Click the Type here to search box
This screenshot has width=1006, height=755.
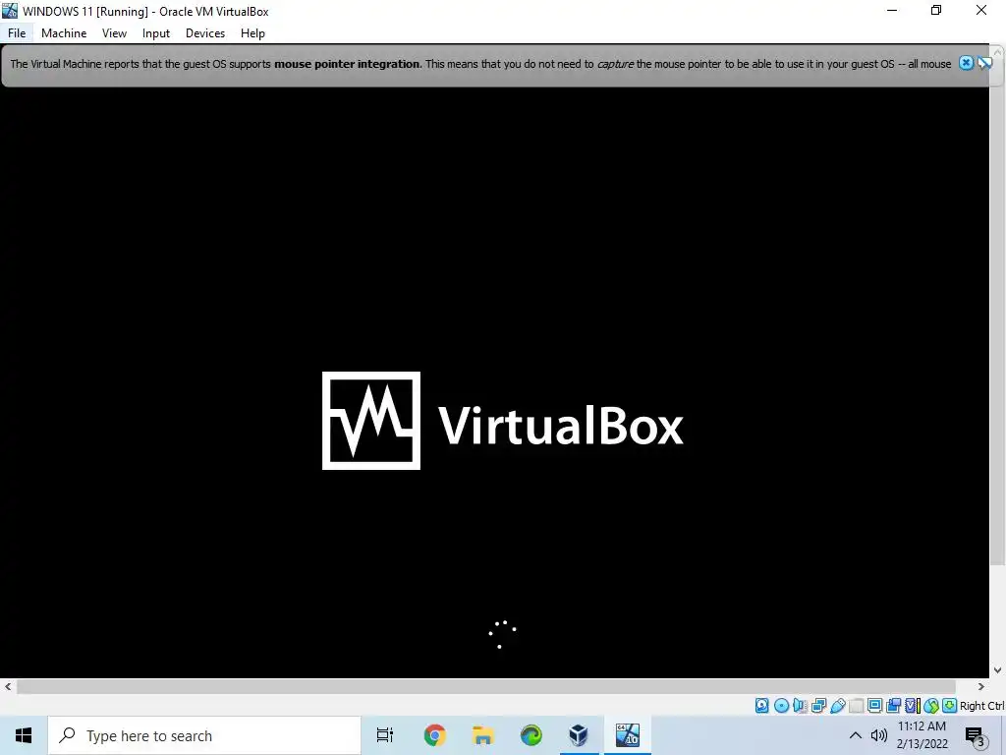click(x=204, y=735)
